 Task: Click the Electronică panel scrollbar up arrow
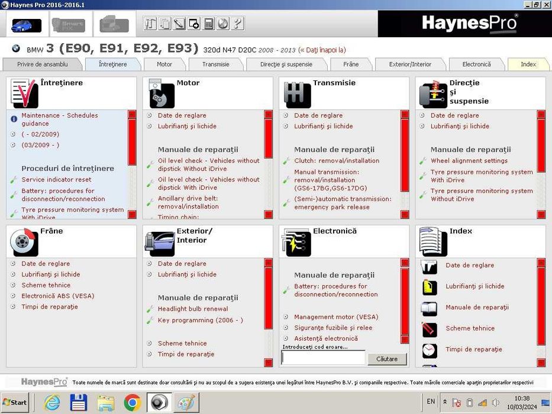tap(405, 262)
